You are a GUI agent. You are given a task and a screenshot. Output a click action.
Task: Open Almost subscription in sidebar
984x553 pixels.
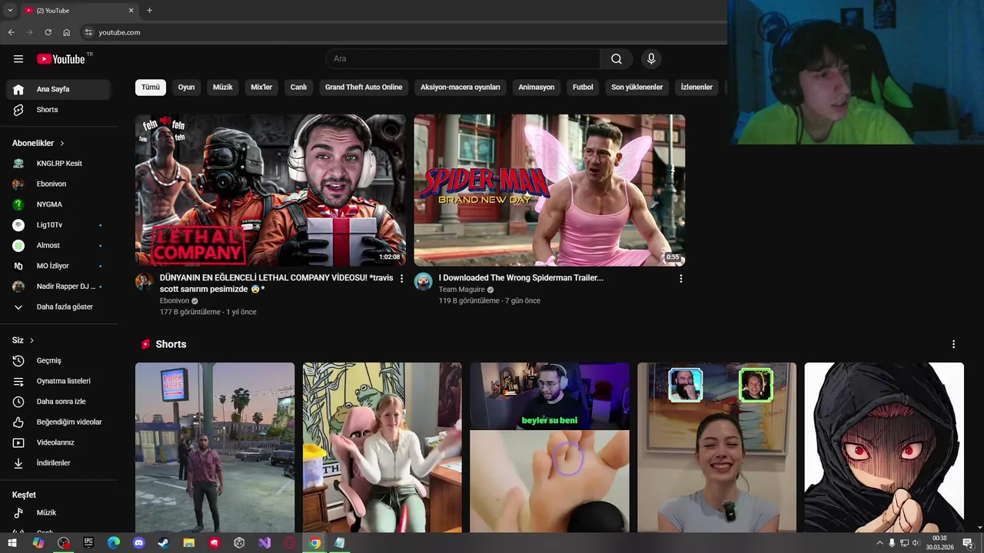tap(58, 246)
